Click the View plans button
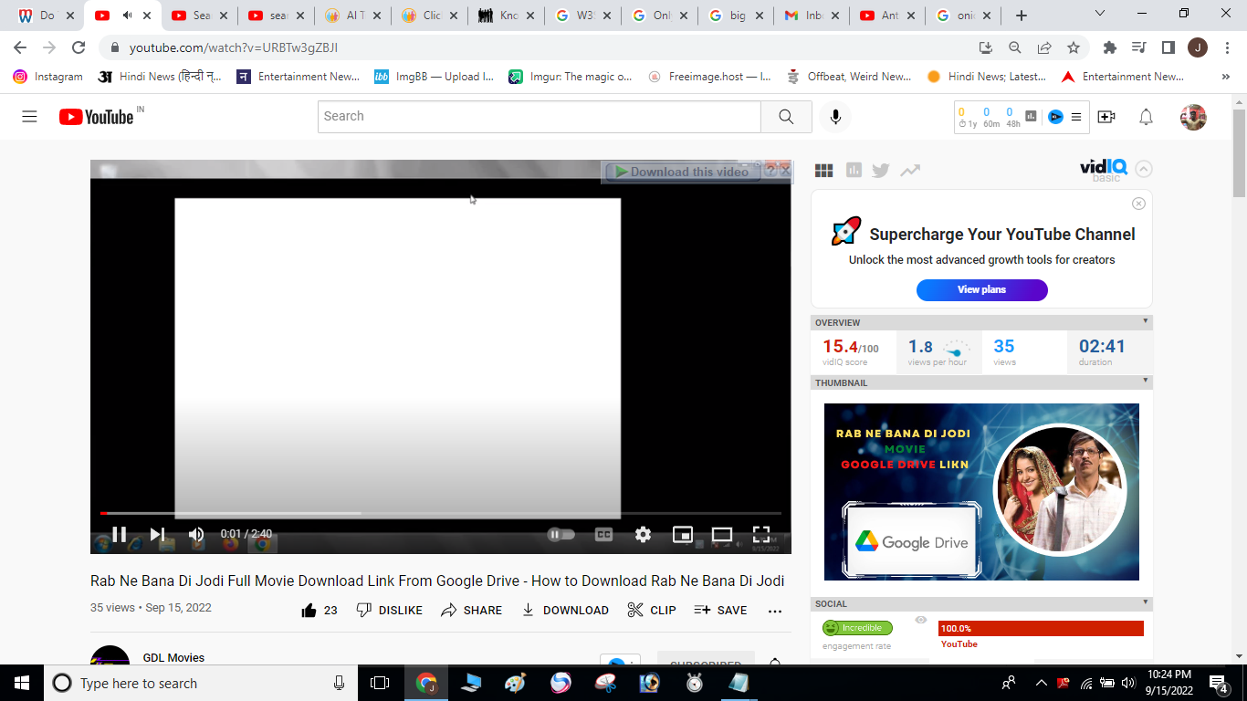Screen dimensions: 1247x701 (981, 289)
